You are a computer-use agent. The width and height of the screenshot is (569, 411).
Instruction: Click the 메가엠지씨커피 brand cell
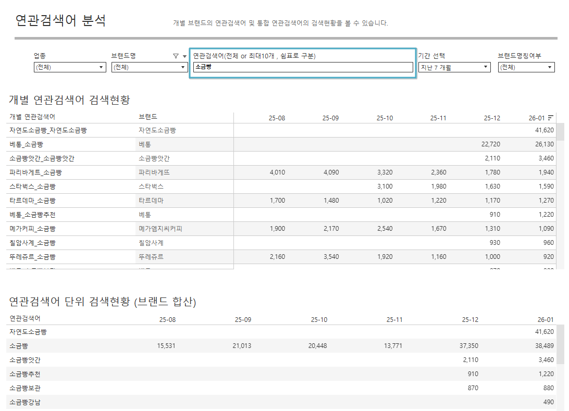point(160,229)
